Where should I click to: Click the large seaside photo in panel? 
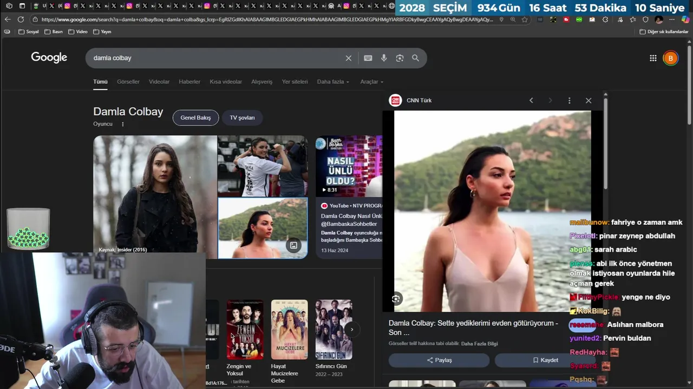(x=492, y=211)
